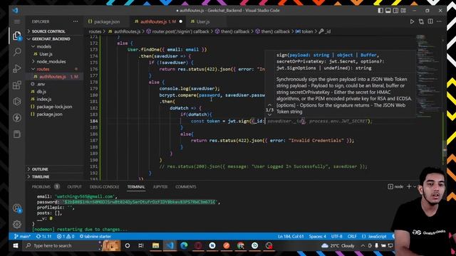The image size is (456, 256).
Task: Open the weather widget showing 21°C Cloudy
Action: [338, 246]
